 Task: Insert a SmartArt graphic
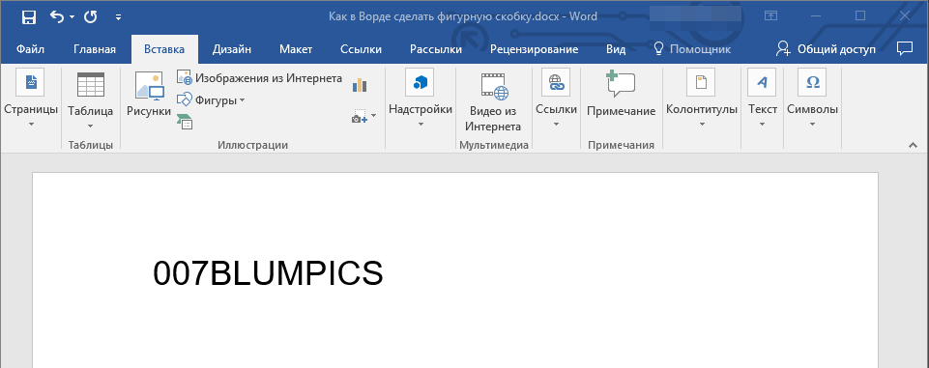(x=185, y=122)
